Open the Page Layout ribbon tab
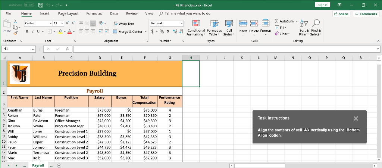Image resolution: width=382 pixels, height=168 pixels. click(68, 13)
